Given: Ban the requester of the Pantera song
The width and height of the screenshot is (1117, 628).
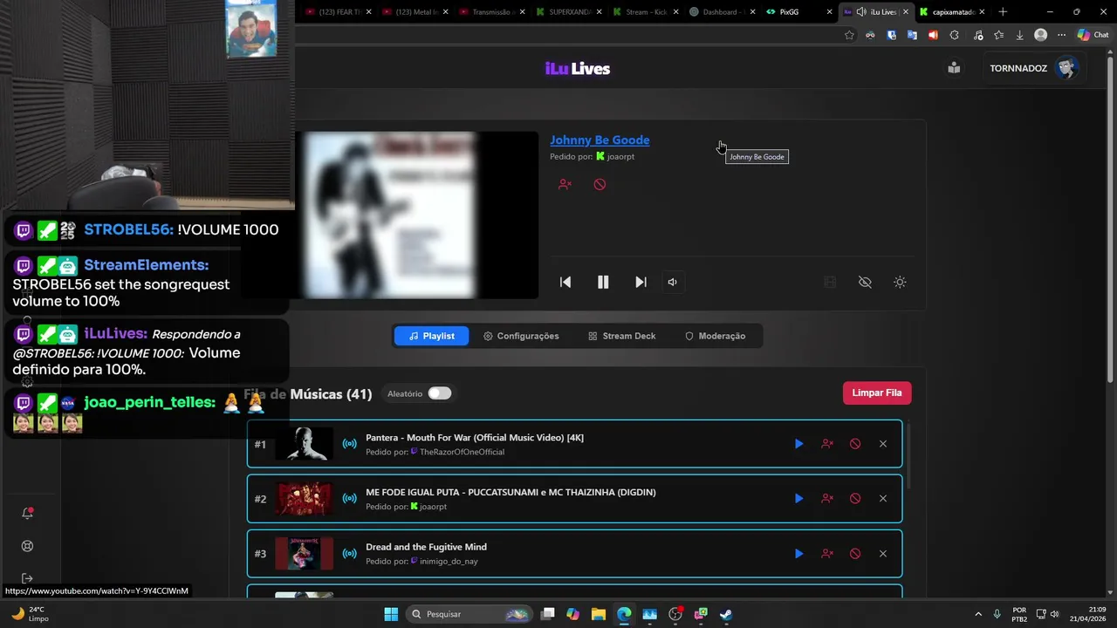Looking at the screenshot, I should coord(827,444).
